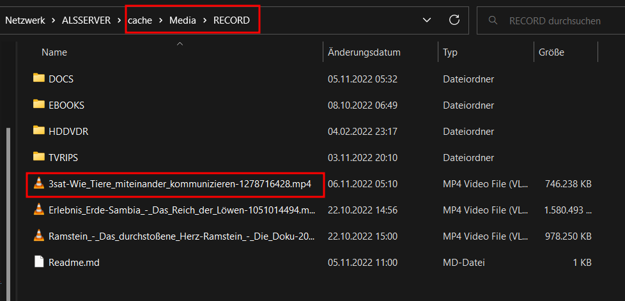Refresh the RECORD folder view
Viewport: 625px width, 301px height.
(x=454, y=20)
